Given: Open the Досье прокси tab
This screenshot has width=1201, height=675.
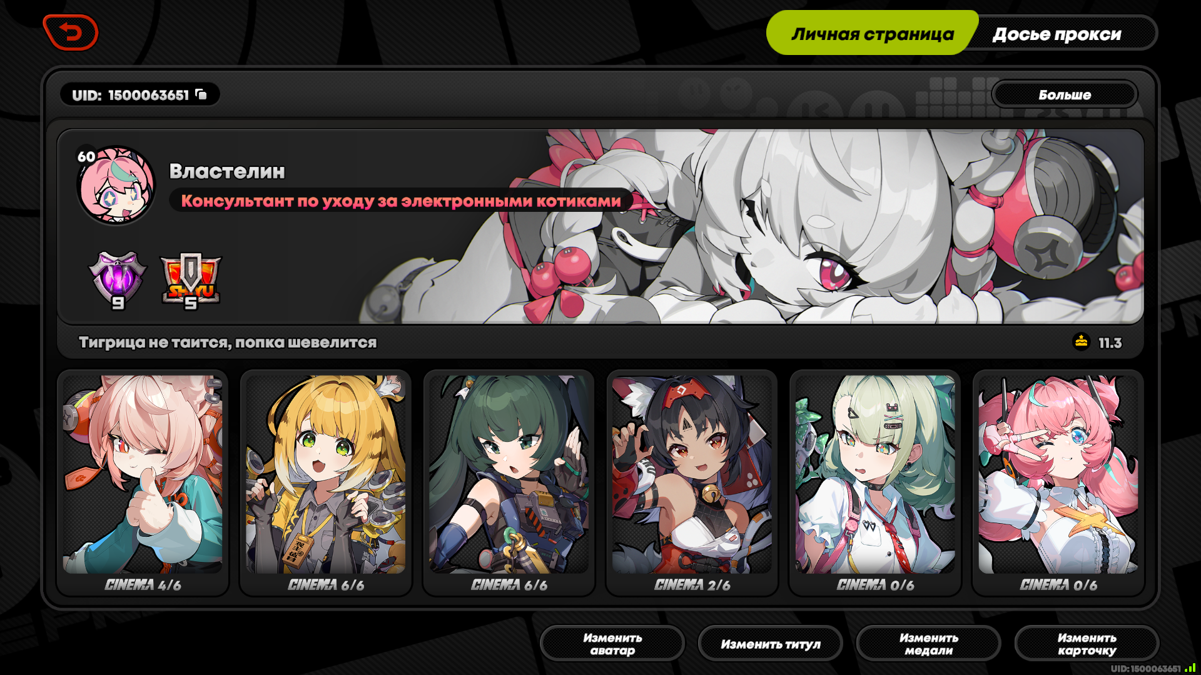Looking at the screenshot, I should 1057,34.
